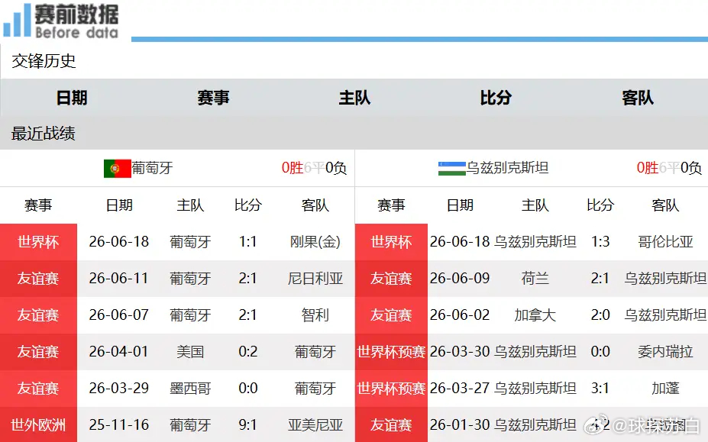The height and width of the screenshot is (442, 708).
Task: Select the date 26-06-09
Action: pyautogui.click(x=460, y=279)
